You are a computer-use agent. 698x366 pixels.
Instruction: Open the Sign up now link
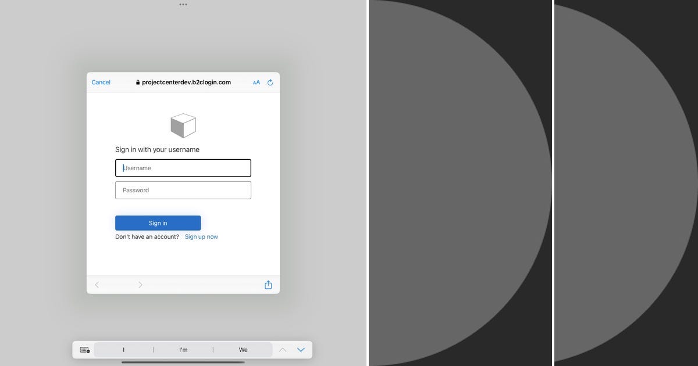tap(201, 236)
